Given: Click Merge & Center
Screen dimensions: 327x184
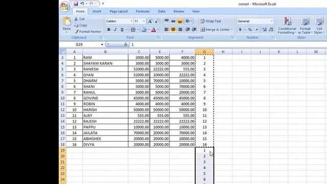Looking at the screenshot, I should coord(215,30).
